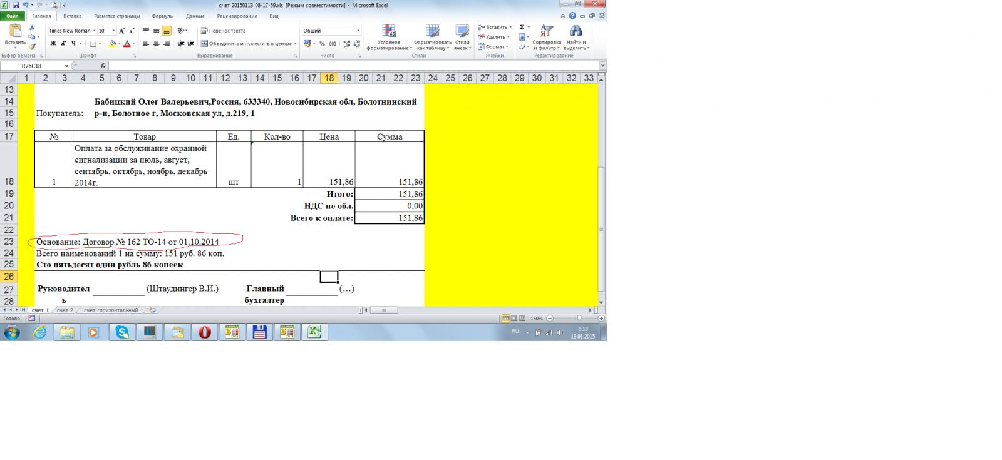Switch to the Формулы ribbon tab
Image resolution: width=1002 pixels, height=460 pixels.
pos(163,16)
